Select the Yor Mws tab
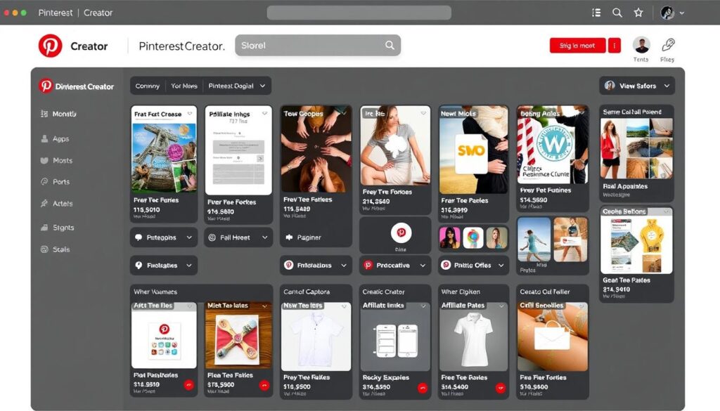The width and height of the screenshot is (720, 411). [184, 86]
